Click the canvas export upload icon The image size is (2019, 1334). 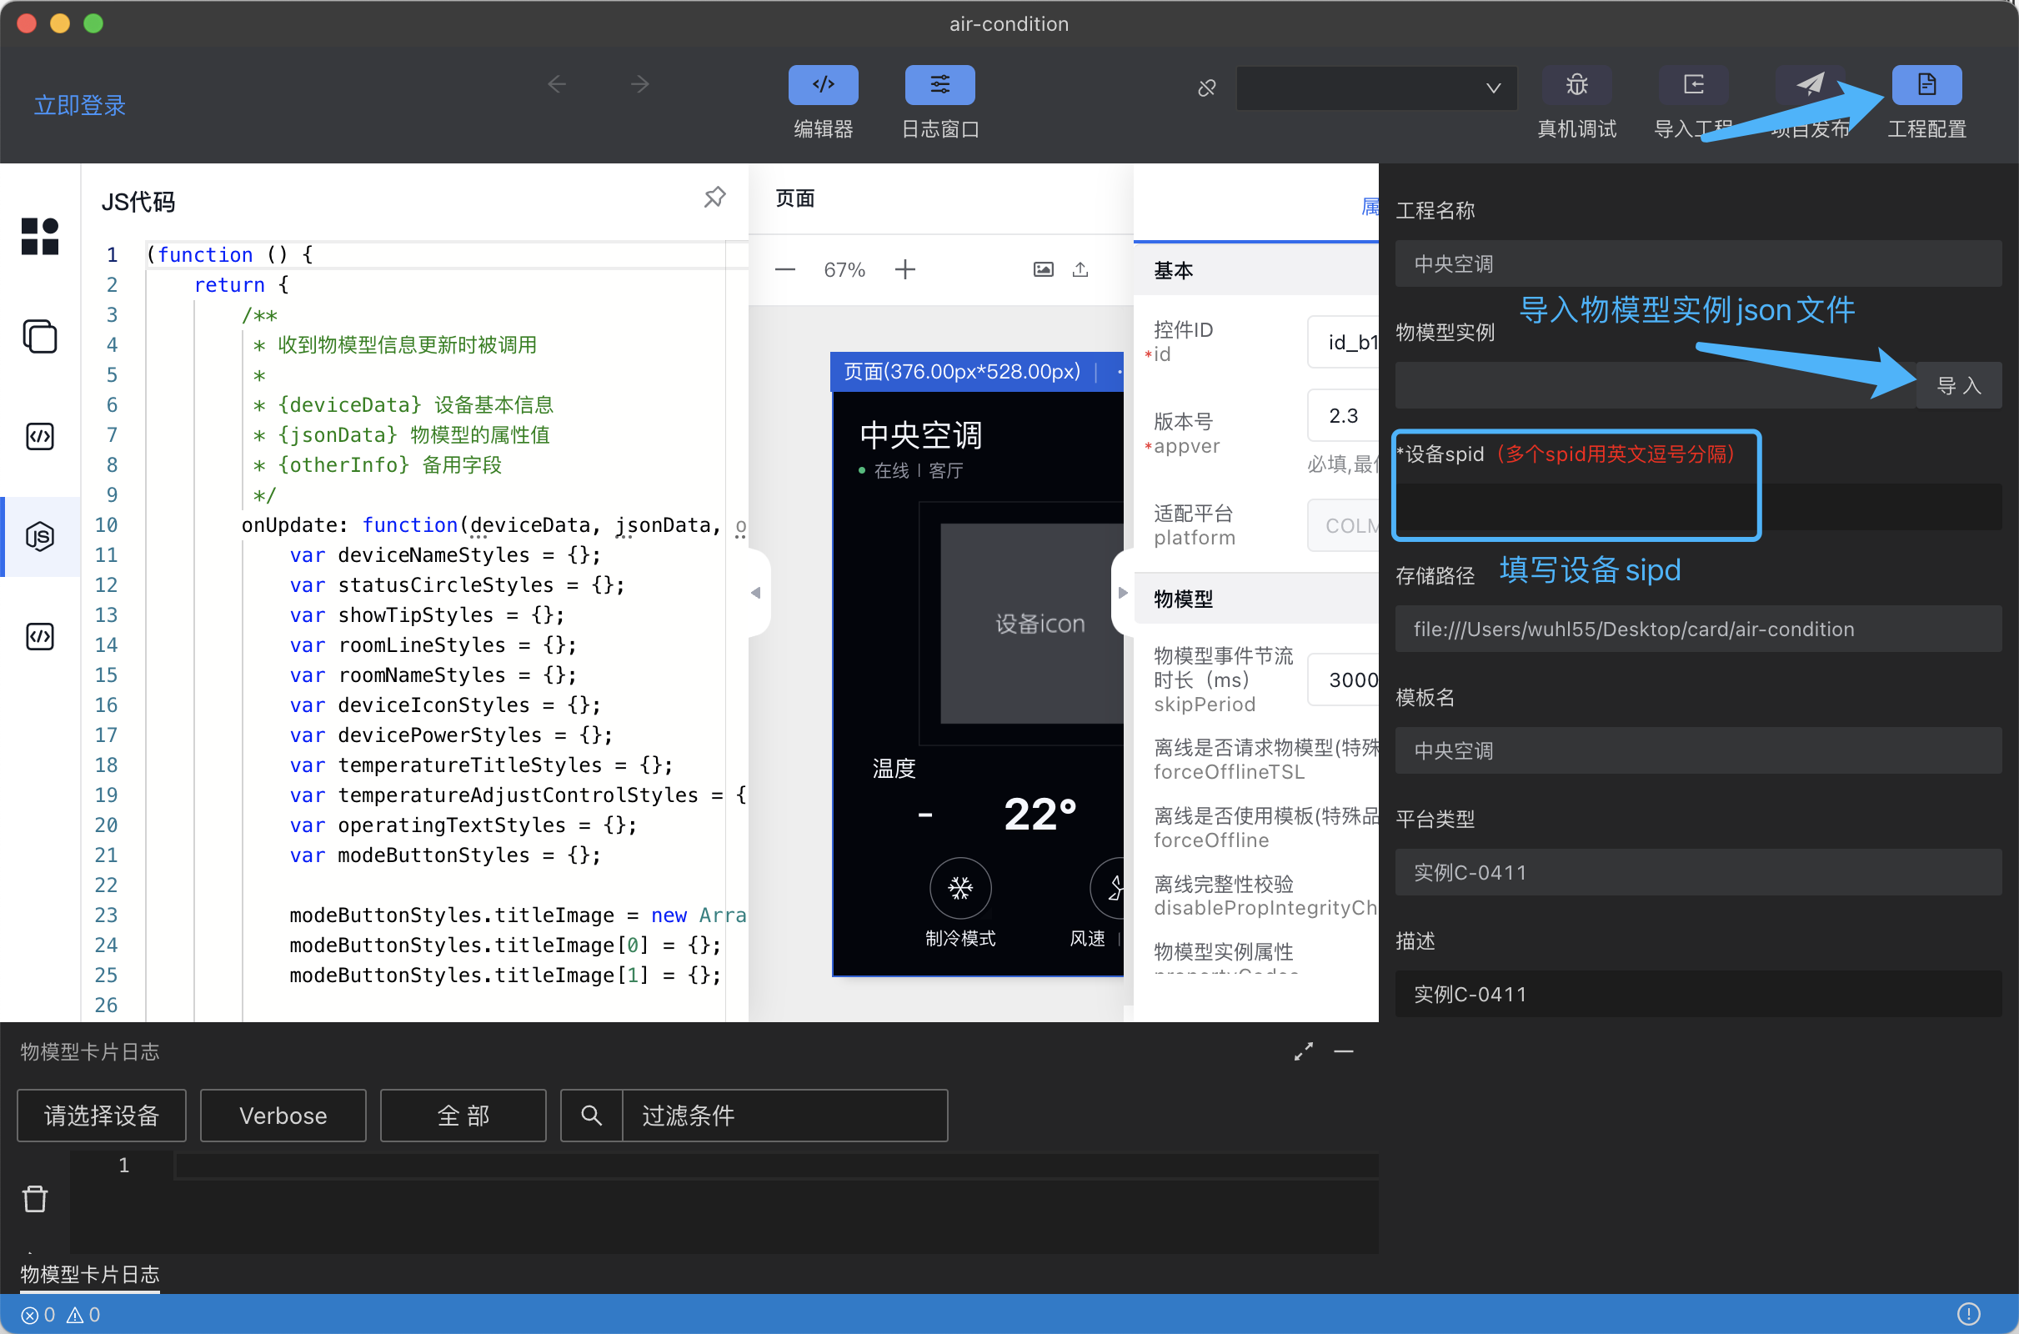[1080, 269]
